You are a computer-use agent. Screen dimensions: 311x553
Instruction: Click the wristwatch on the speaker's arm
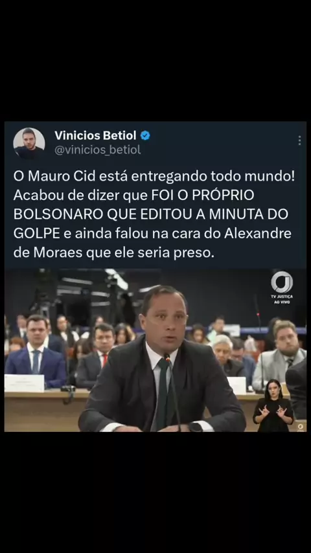[196, 427]
